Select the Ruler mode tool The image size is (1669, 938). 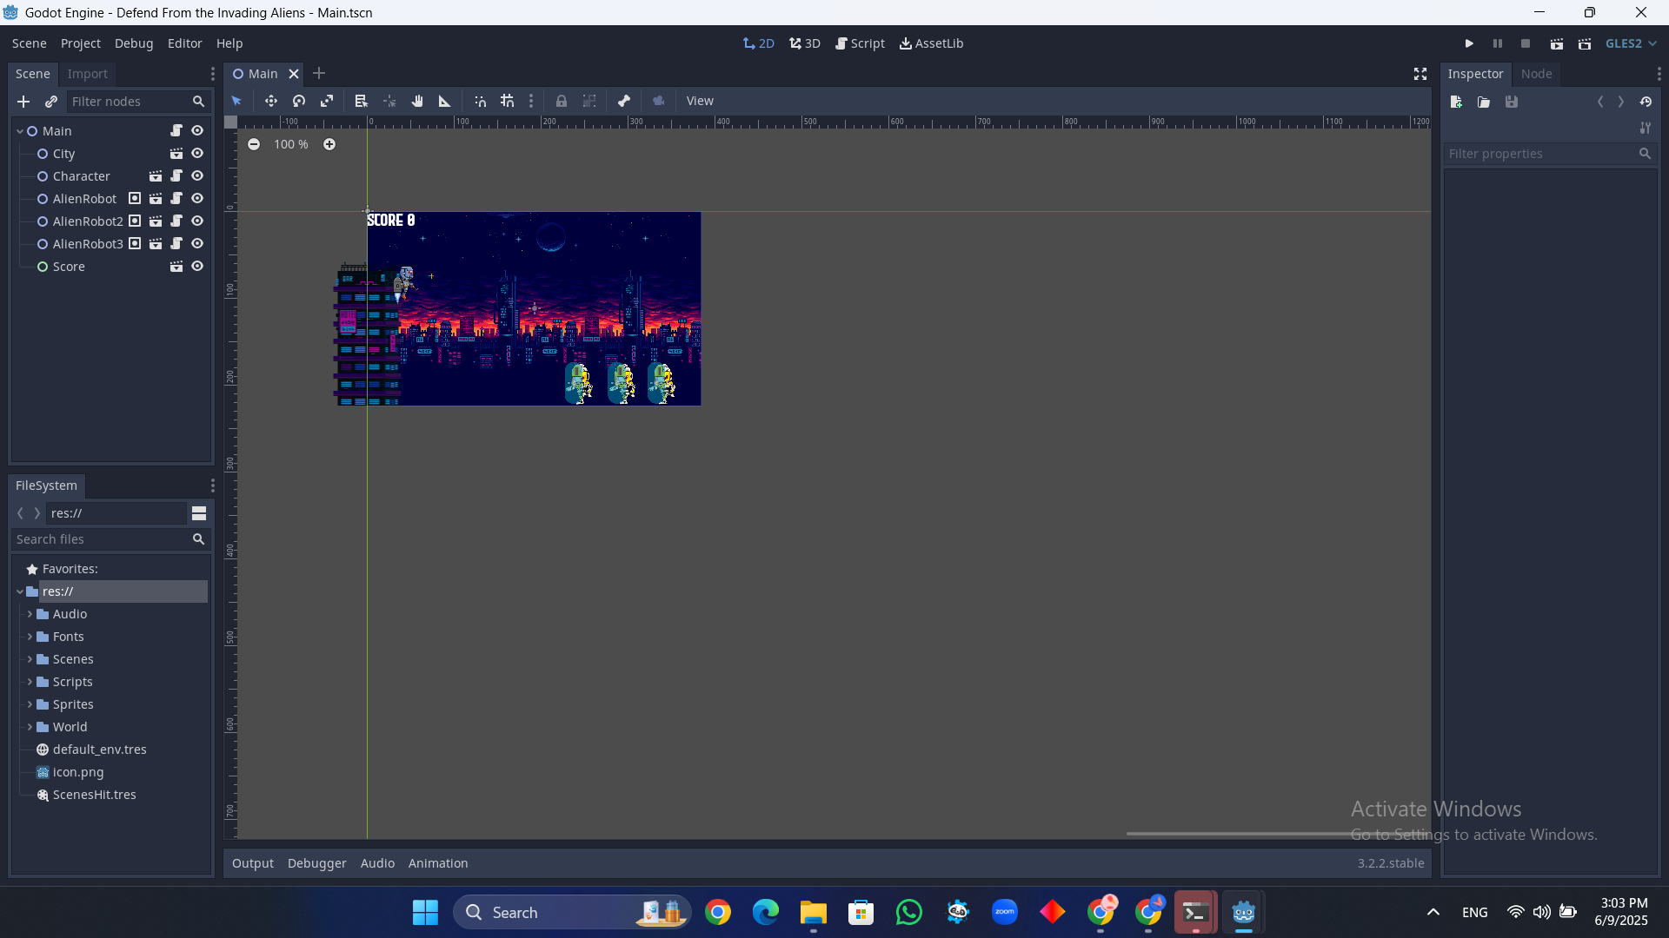(x=445, y=101)
